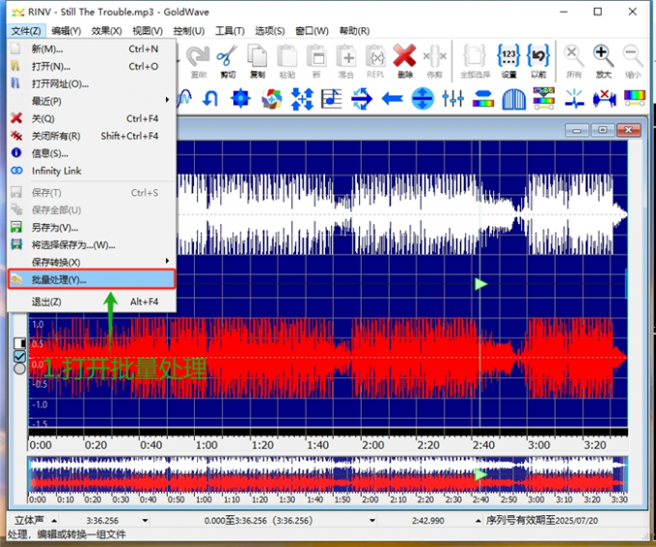Choose Close (关) in the File menu
Viewport: 656px width, 547px height.
[92, 119]
